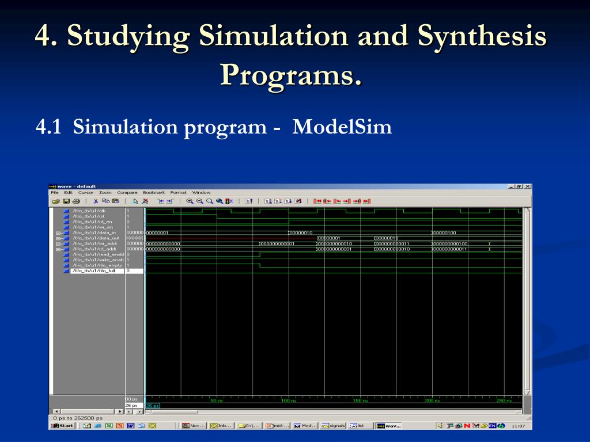
Task: Click the Continue run icon
Action: tap(278, 201)
